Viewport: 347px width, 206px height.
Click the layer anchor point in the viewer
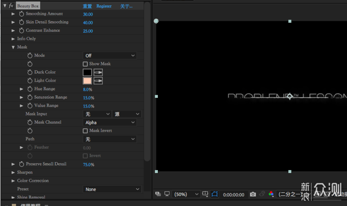[290, 96]
